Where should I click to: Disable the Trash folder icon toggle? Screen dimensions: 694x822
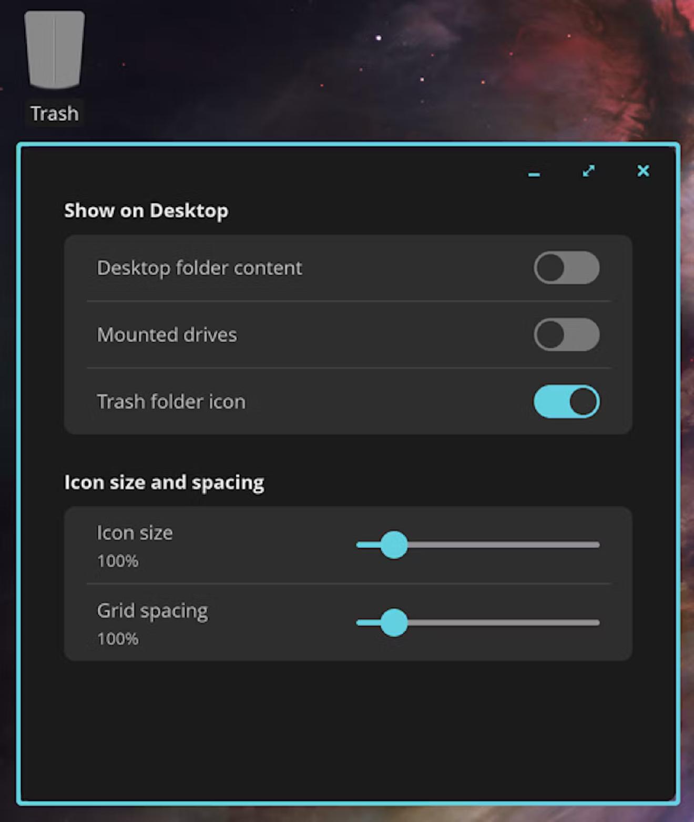point(567,402)
